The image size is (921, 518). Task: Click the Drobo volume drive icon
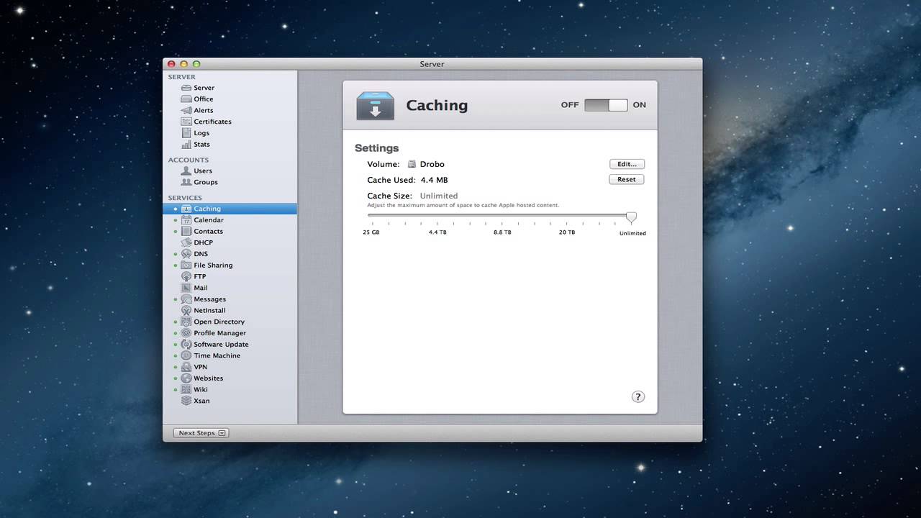(x=412, y=164)
